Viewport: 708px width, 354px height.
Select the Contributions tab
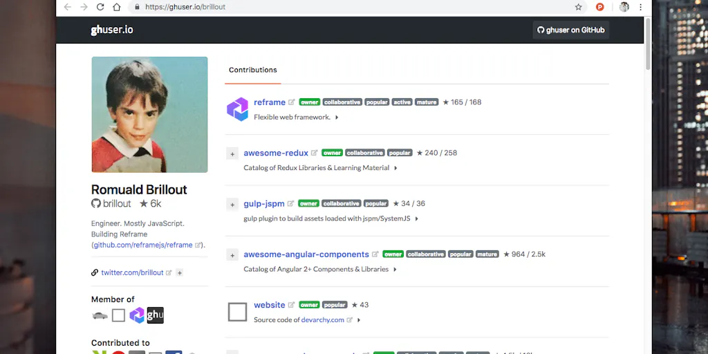(253, 70)
